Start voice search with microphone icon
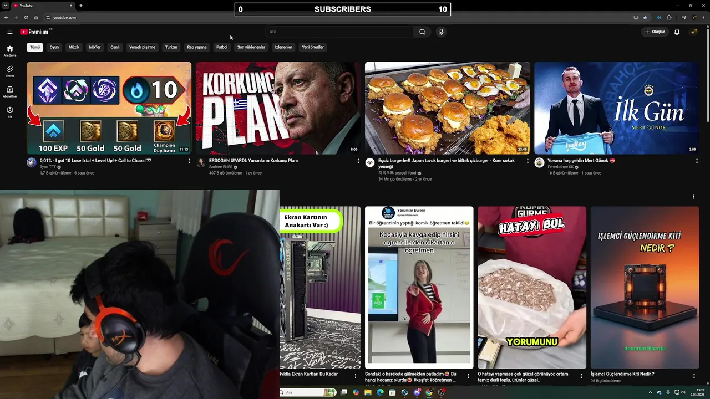Screen dimensions: 710x399 click(441, 32)
